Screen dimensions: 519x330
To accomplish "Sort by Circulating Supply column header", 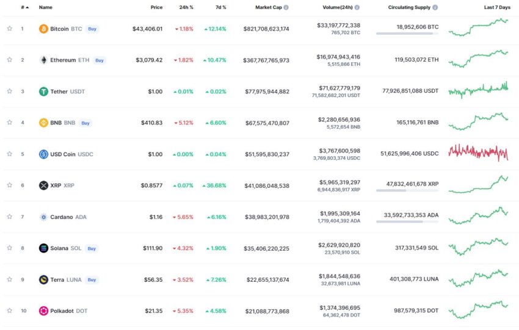I will [x=409, y=7].
